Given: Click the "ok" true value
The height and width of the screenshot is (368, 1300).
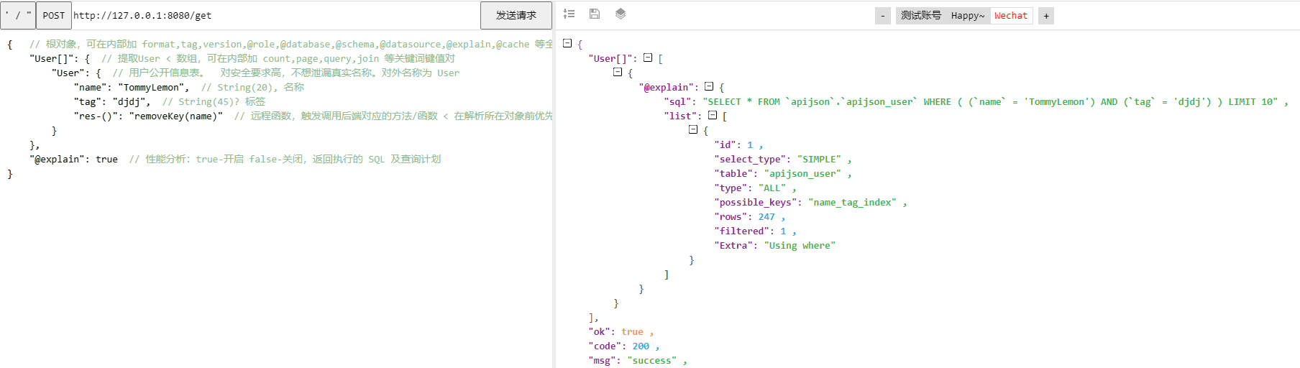Looking at the screenshot, I should pyautogui.click(x=632, y=332).
